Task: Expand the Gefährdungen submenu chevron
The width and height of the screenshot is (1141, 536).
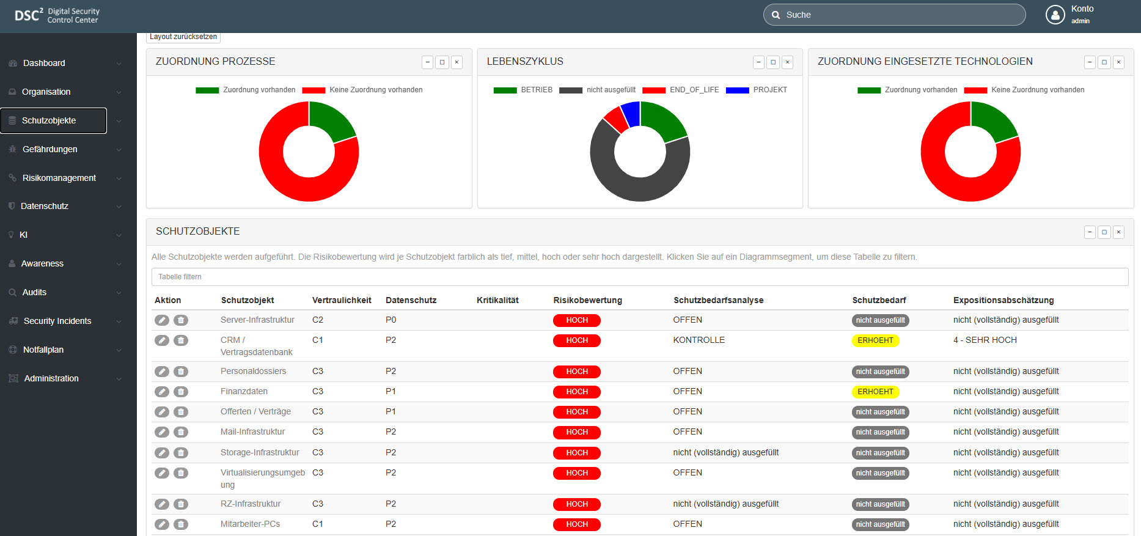Action: [119, 150]
